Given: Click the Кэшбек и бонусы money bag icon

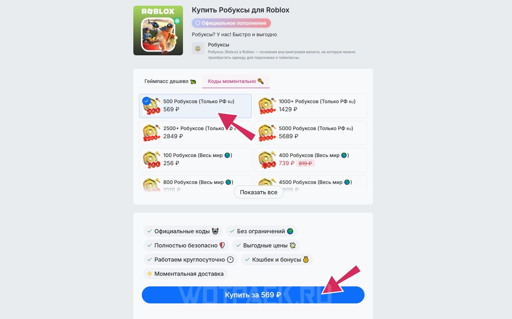Looking at the screenshot, I should 306,259.
